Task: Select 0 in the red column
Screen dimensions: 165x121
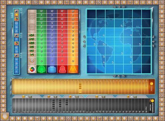Action: click(62, 61)
